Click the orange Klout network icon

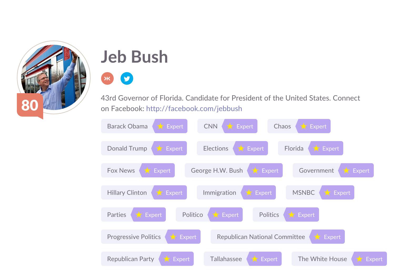pos(107,78)
